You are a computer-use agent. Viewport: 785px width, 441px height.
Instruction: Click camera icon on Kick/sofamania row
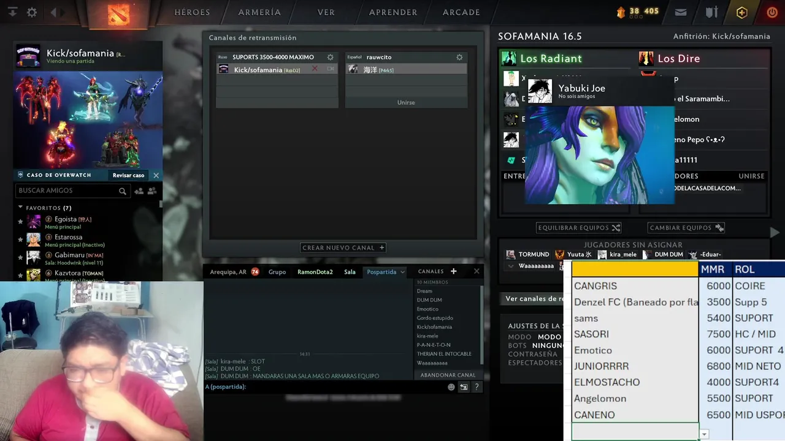click(331, 69)
